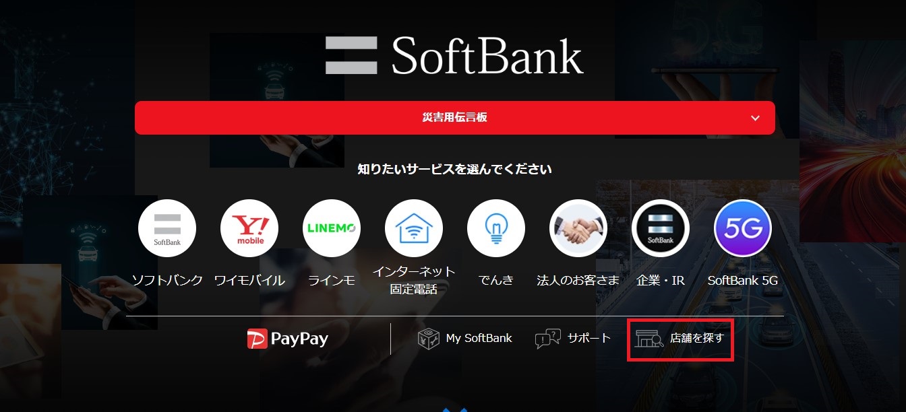Click the ワイモバイル text label
This screenshot has width=906, height=412.
click(x=249, y=281)
